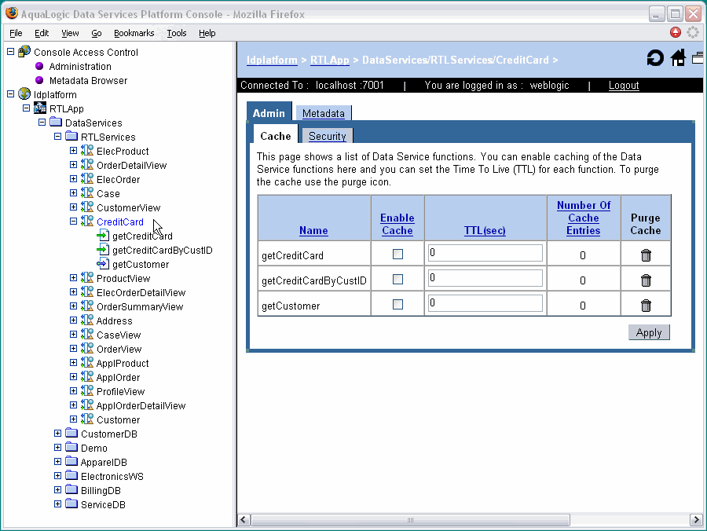This screenshot has width=707, height=531.
Task: Sort table by TTL(sec) column header
Action: point(485,230)
